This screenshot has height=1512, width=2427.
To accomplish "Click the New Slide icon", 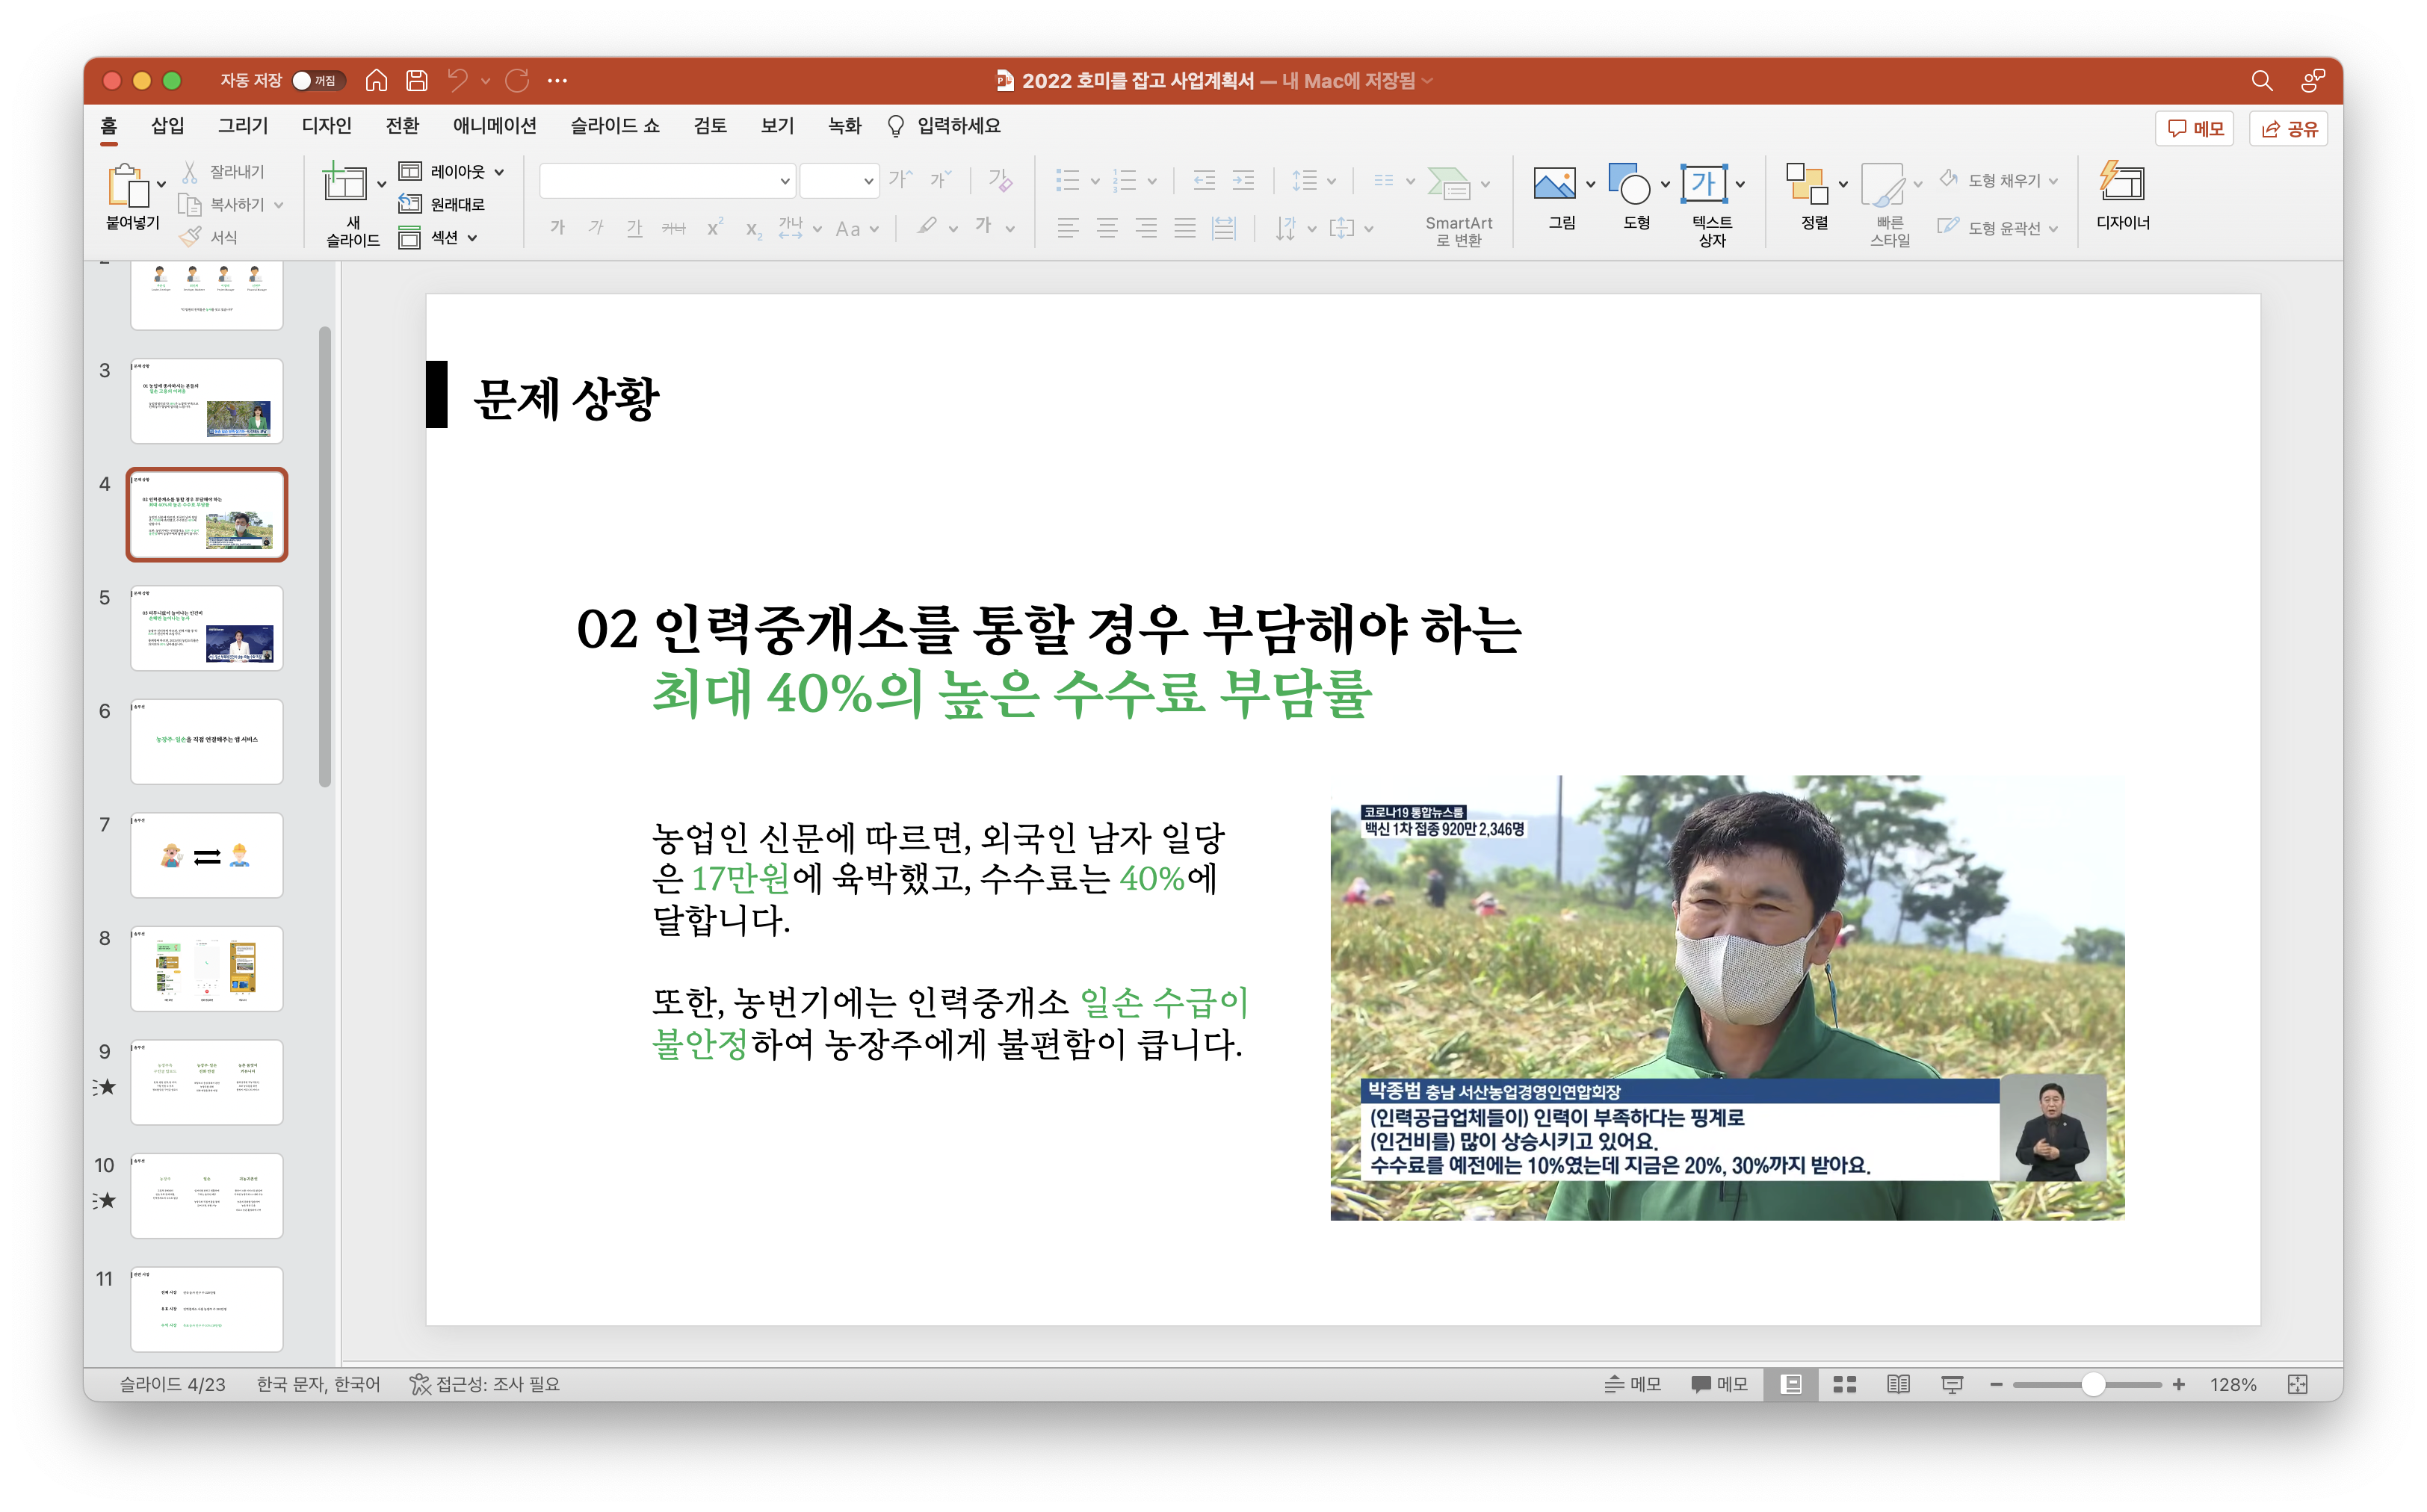I will tap(345, 184).
